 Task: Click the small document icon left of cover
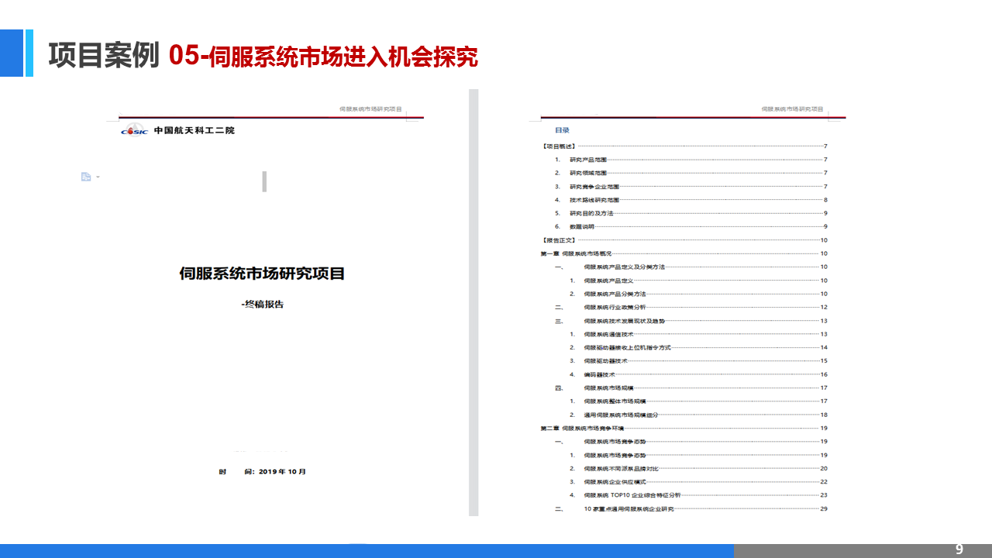[86, 177]
